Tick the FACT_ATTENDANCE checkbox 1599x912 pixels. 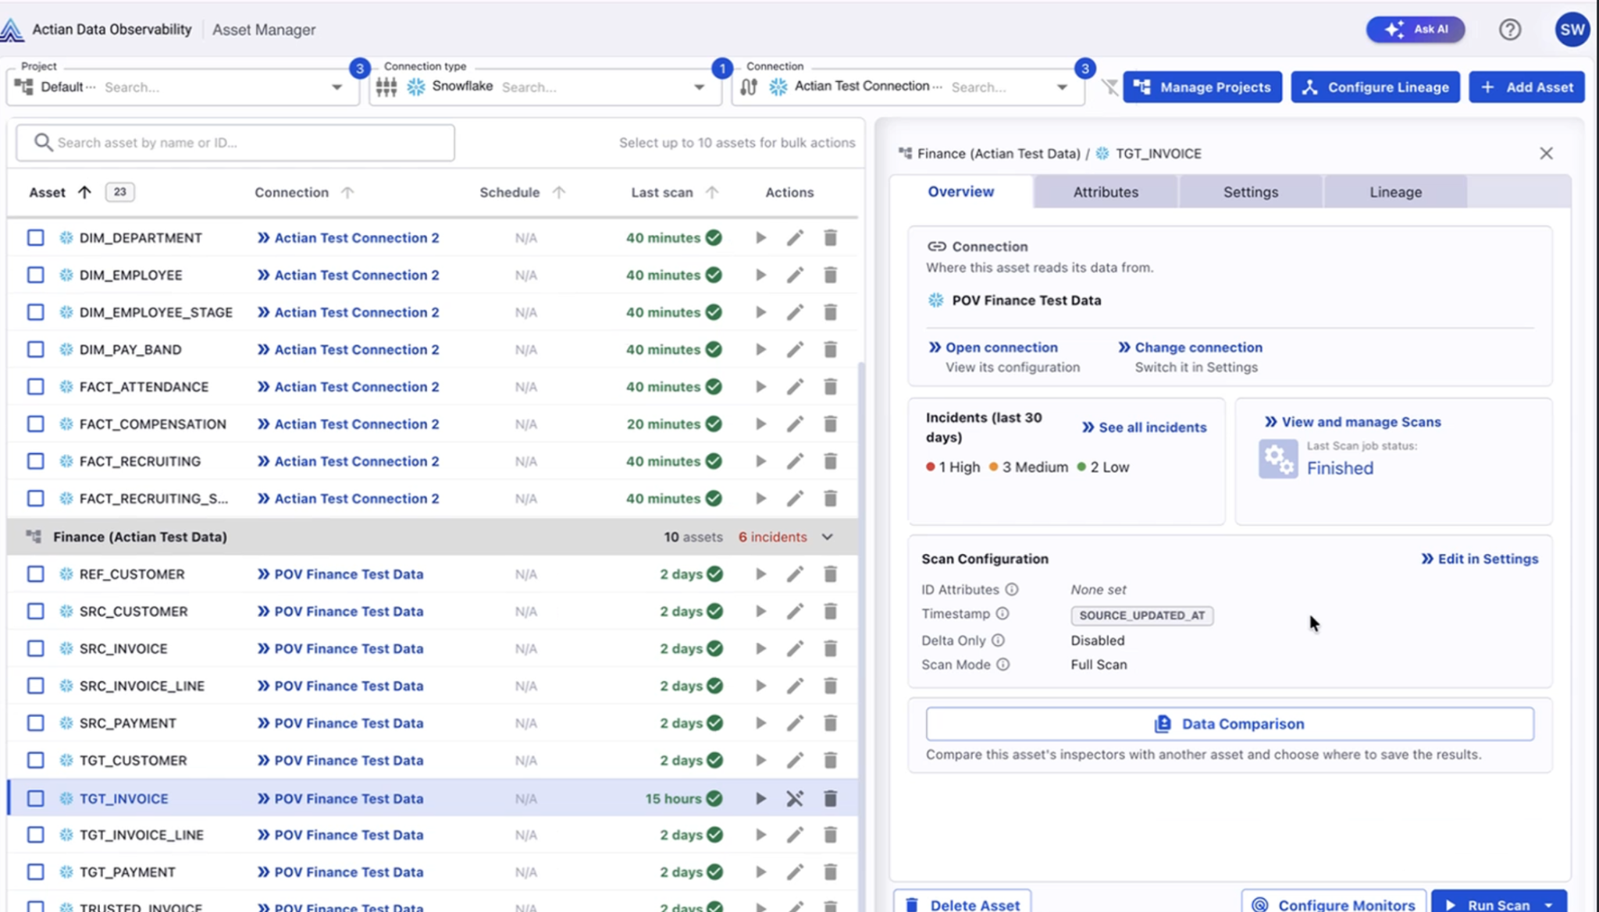click(x=35, y=387)
